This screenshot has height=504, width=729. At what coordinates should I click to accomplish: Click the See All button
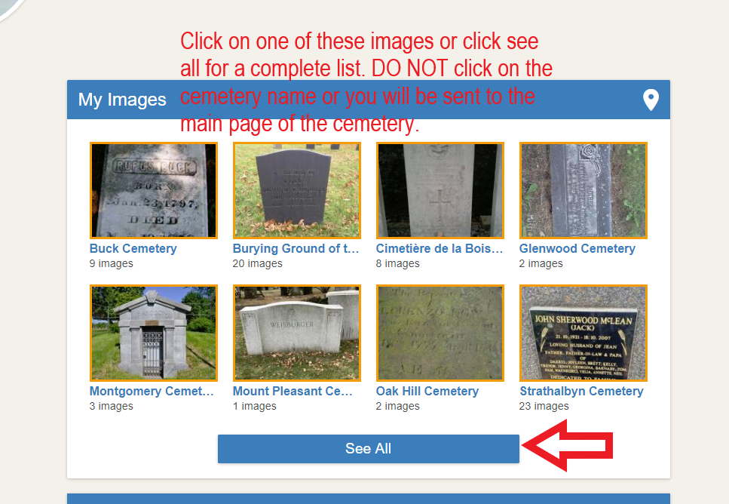pos(368,449)
